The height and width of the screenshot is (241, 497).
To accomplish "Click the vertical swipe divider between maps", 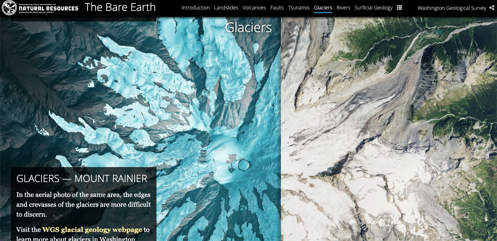I will click(281, 129).
